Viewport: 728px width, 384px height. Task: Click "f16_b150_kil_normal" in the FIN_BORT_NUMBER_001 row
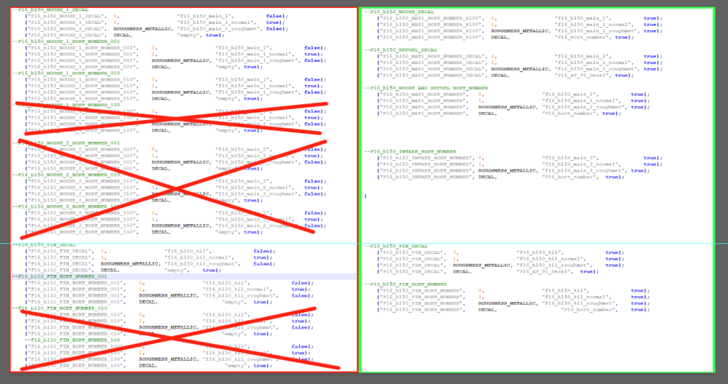[x=236, y=289]
